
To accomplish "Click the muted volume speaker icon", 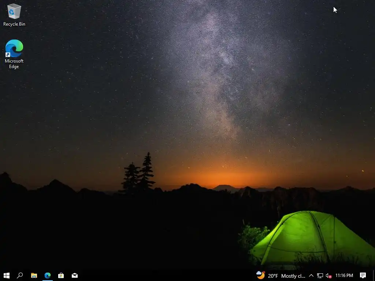I will 328,276.
